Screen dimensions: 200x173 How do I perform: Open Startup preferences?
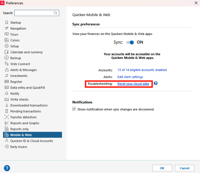[x=16, y=23]
